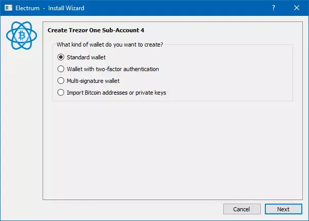Click the empty space left of Cancel button
The image size is (309, 221).
(x=128, y=209)
